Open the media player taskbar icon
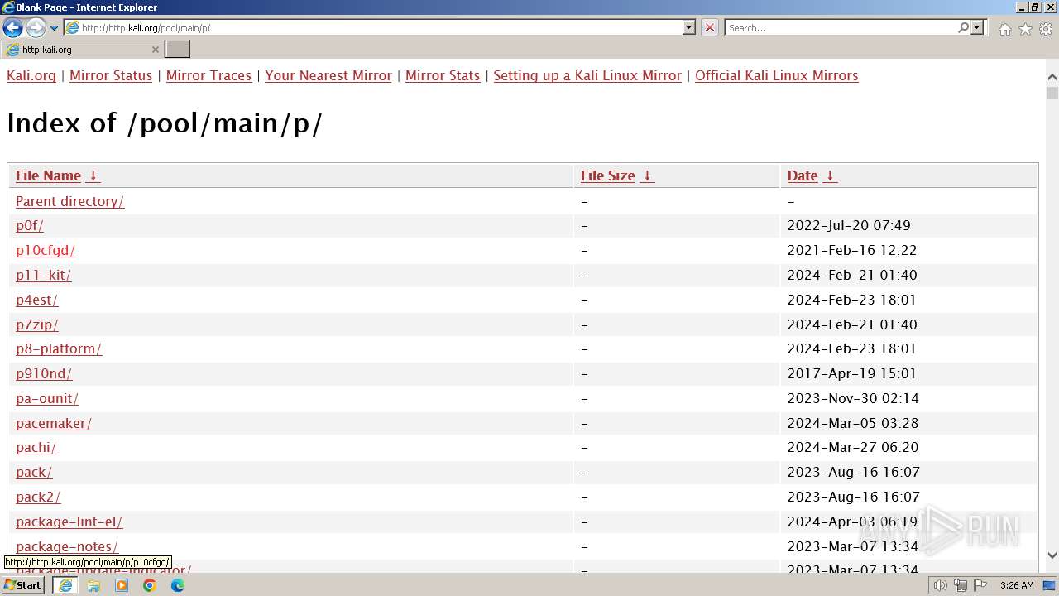The image size is (1059, 596). (x=122, y=585)
